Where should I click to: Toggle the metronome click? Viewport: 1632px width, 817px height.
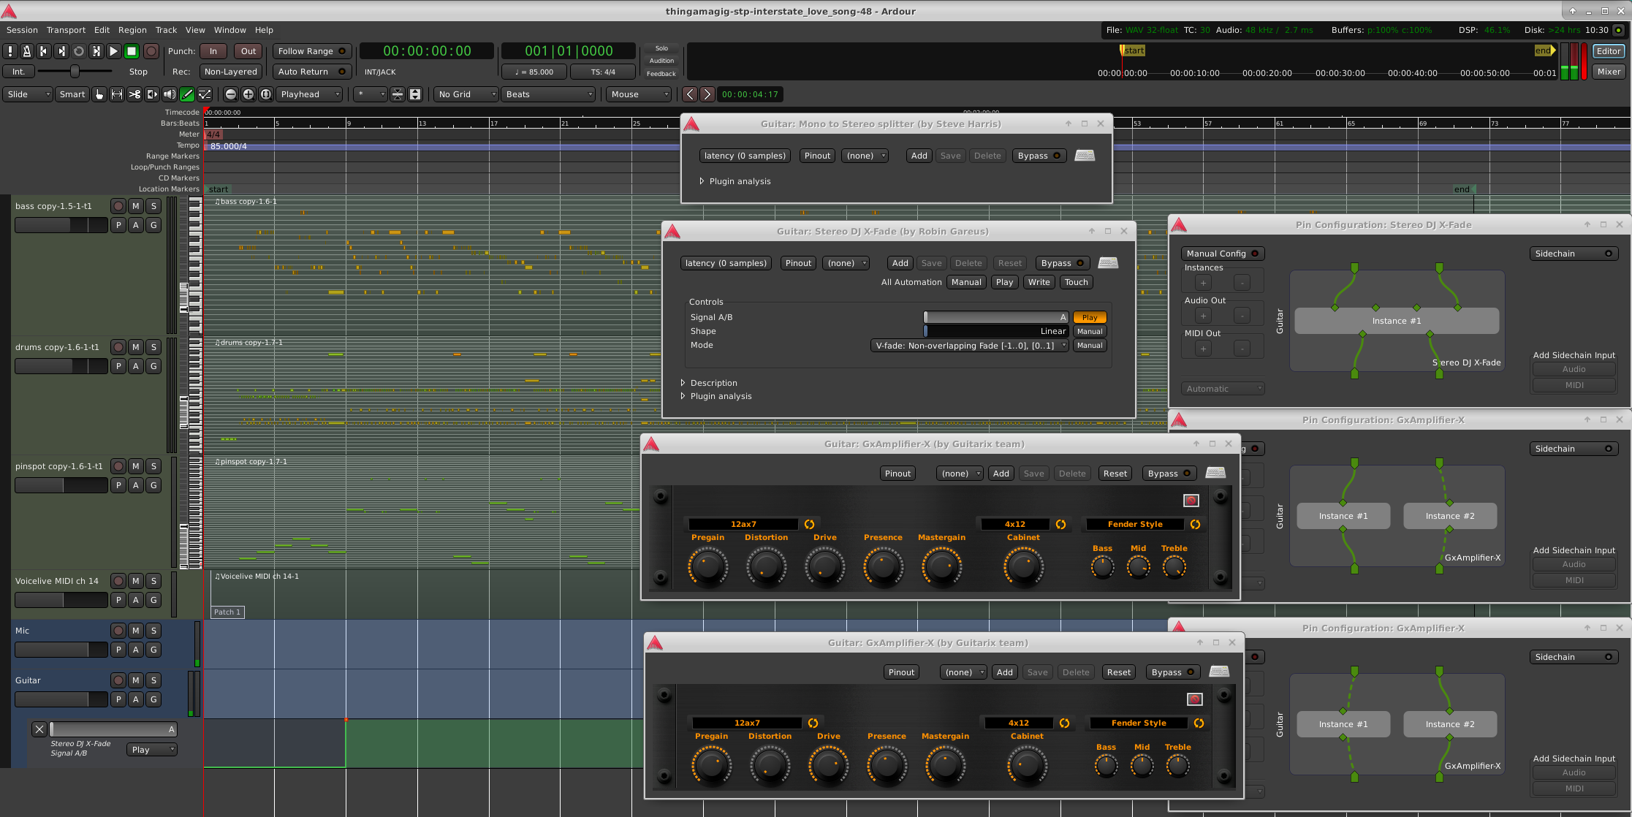(26, 51)
